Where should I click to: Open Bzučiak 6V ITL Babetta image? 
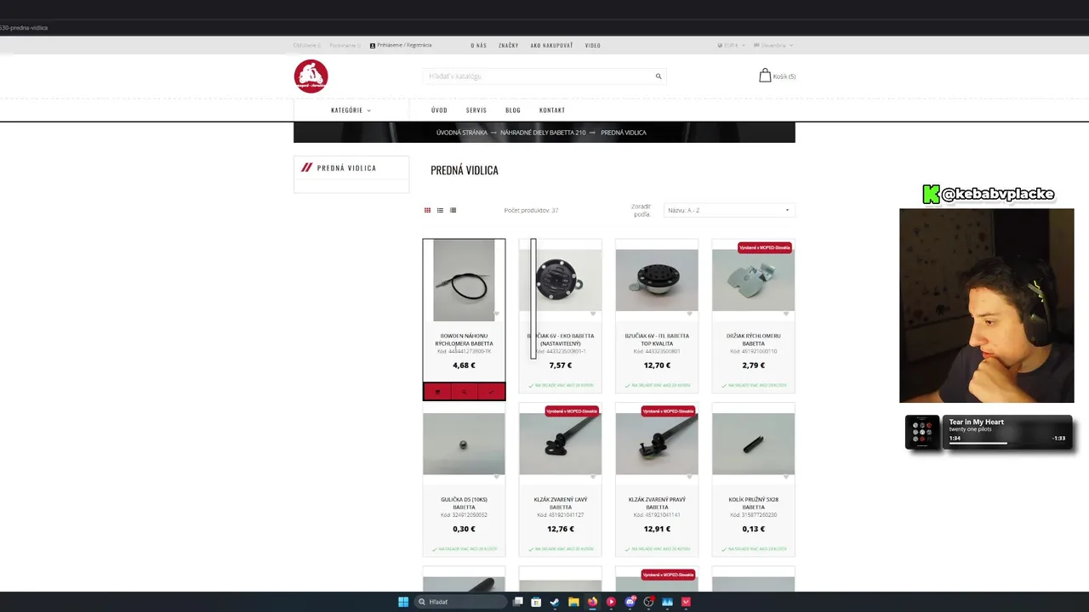pyautogui.click(x=656, y=280)
